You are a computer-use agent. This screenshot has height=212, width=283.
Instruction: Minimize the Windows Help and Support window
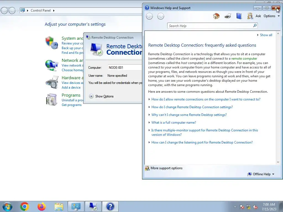[258, 8]
